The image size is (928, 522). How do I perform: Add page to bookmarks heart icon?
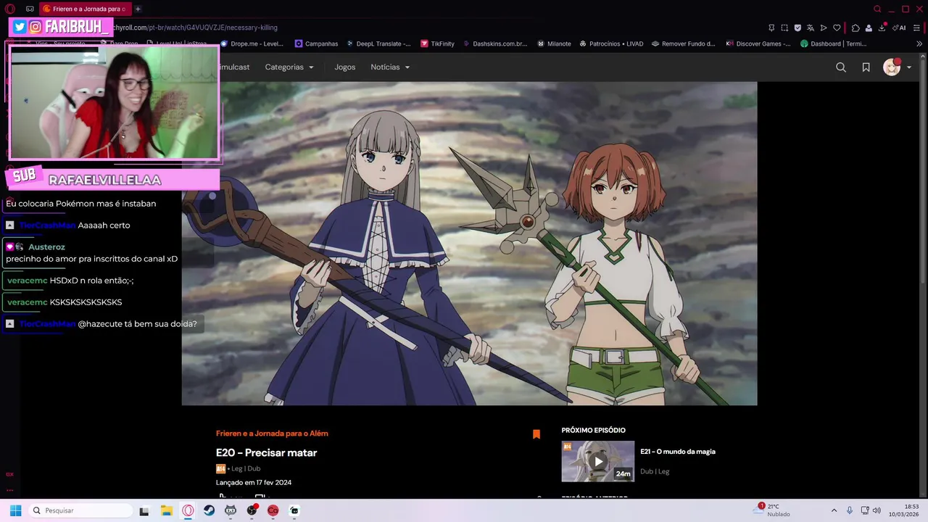pyautogui.click(x=837, y=28)
